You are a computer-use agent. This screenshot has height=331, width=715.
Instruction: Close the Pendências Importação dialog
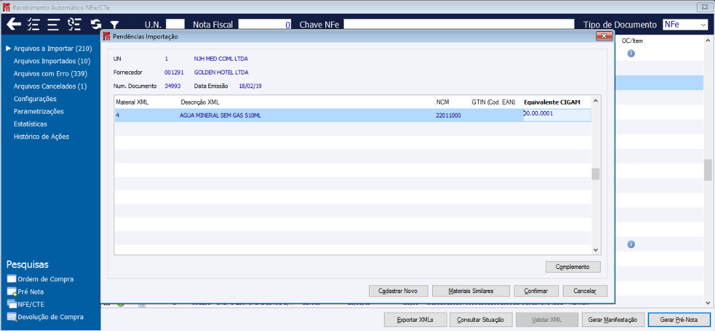click(x=604, y=37)
